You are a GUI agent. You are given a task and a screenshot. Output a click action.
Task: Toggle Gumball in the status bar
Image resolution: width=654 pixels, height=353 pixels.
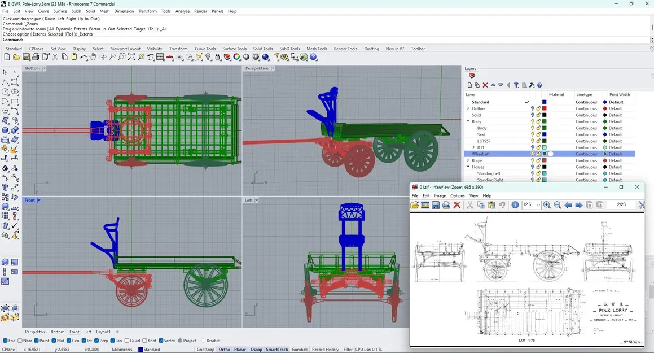pyautogui.click(x=300, y=350)
